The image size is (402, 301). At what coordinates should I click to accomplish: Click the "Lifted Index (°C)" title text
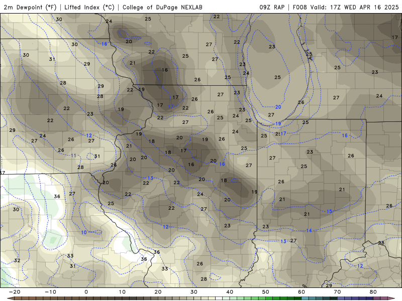[89, 7]
